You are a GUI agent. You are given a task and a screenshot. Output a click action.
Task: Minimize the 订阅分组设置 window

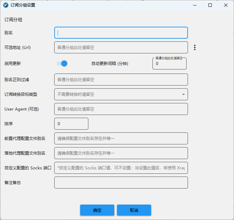tap(194, 5)
